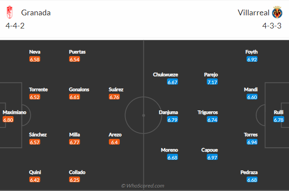The width and height of the screenshot is (289, 191).
Task: Click the Villarreal club crest icon
Action: click(277, 12)
